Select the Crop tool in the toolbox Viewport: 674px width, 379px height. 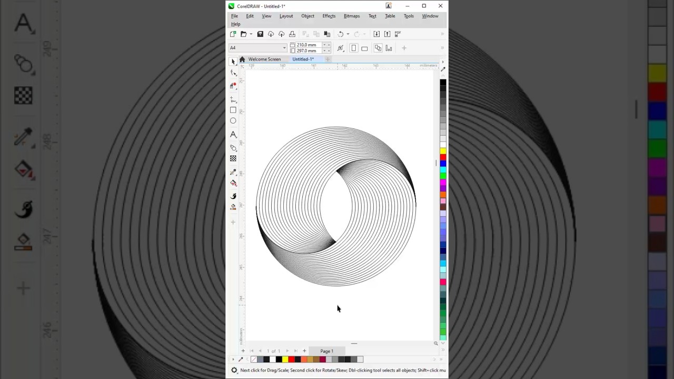click(x=233, y=86)
